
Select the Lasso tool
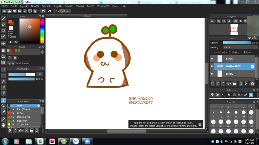click(3, 75)
